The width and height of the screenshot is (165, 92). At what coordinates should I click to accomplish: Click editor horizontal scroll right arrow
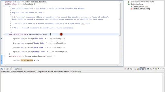point(118,65)
